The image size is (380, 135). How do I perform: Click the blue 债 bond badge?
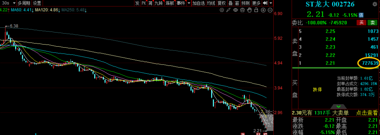[361, 15]
